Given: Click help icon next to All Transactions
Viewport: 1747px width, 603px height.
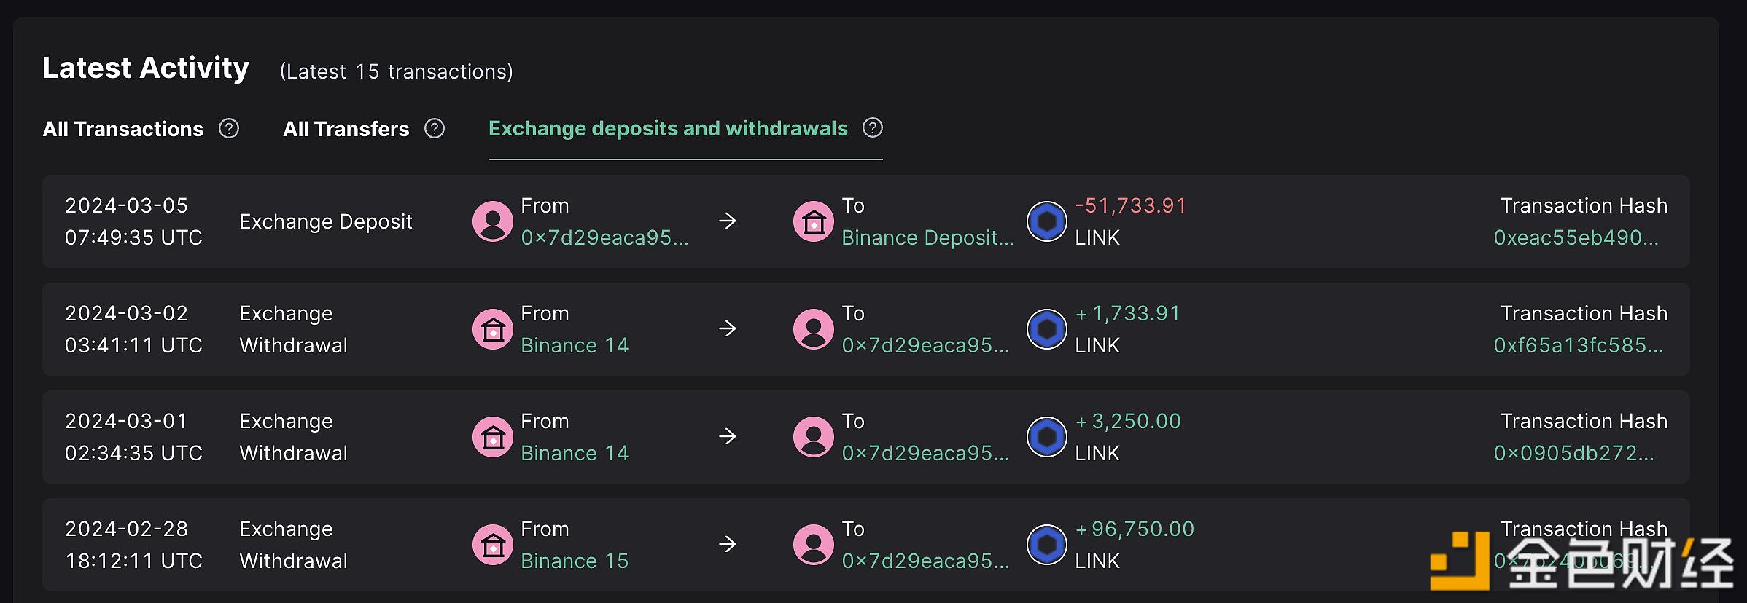Looking at the screenshot, I should coord(229,129).
